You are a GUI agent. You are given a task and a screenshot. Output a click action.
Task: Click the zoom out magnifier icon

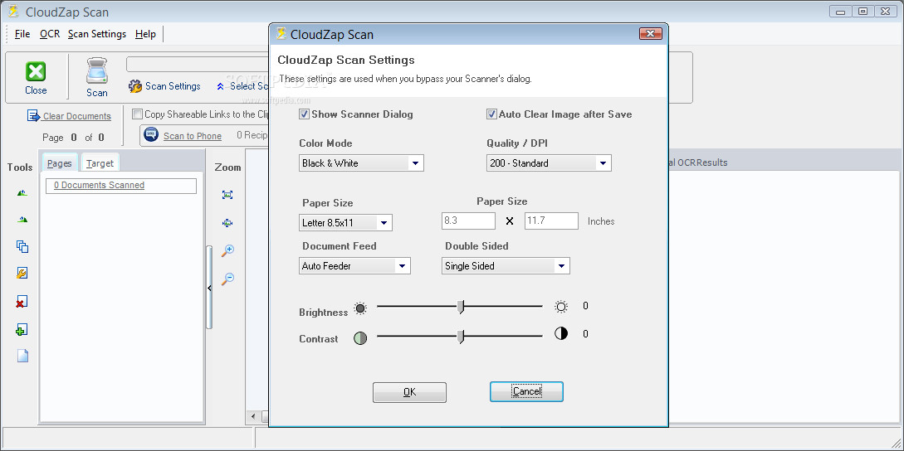click(x=227, y=279)
